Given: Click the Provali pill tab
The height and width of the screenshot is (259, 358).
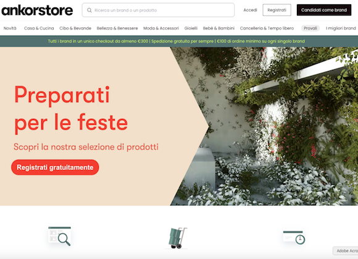Looking at the screenshot, I should (x=310, y=28).
